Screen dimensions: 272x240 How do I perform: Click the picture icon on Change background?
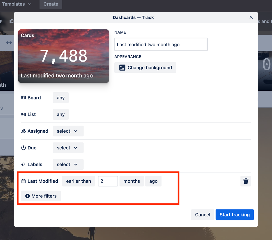[x=122, y=68]
